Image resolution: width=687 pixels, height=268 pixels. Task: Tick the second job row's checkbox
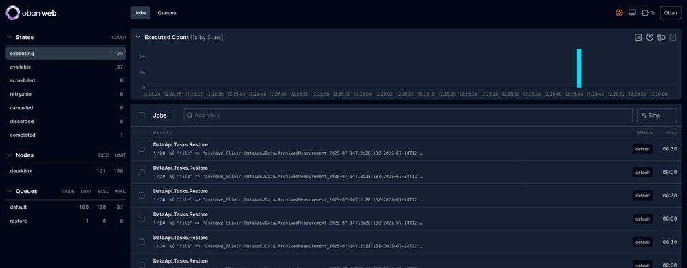142,172
